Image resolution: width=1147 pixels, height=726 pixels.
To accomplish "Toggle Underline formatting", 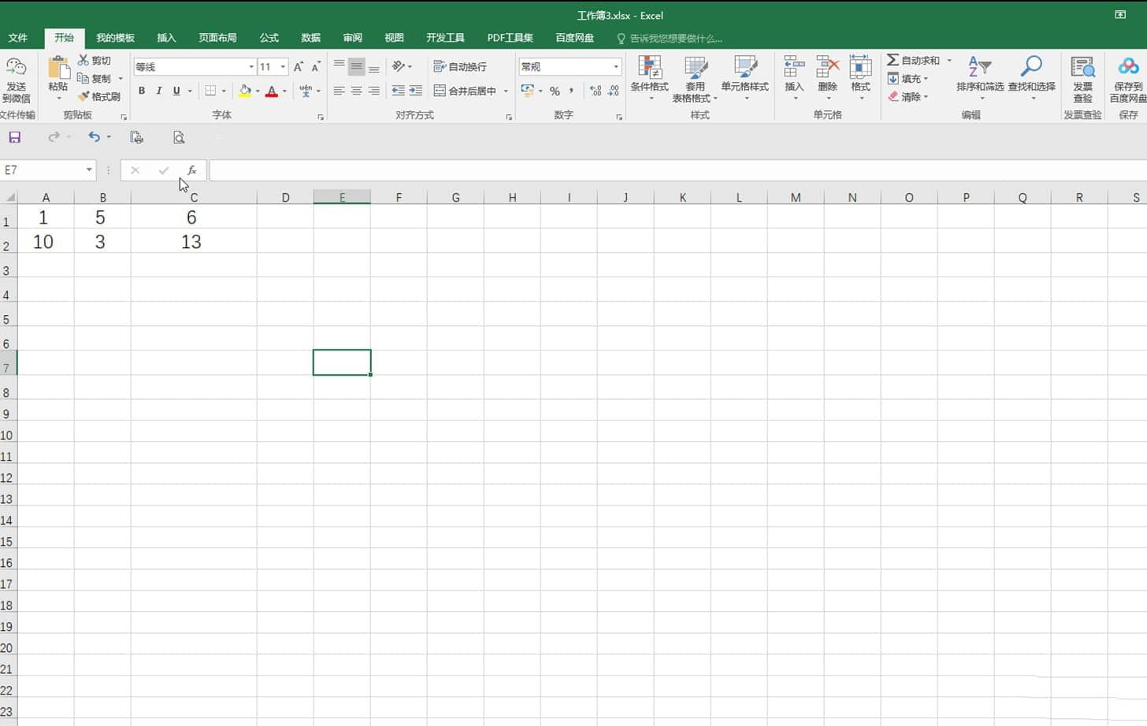I will [176, 91].
